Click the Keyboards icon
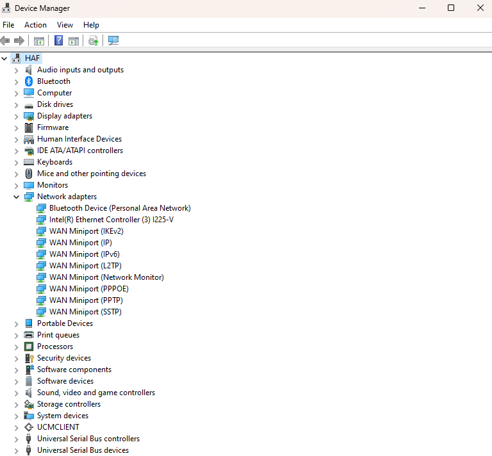492x456 pixels. point(29,162)
